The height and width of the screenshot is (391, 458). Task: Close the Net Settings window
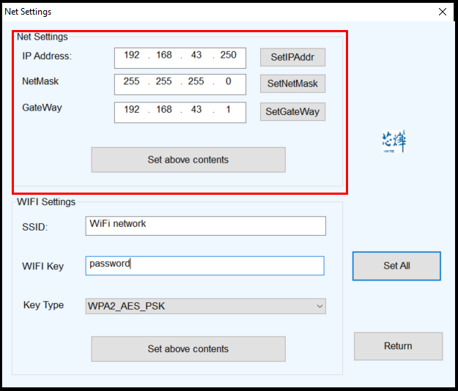(x=442, y=12)
